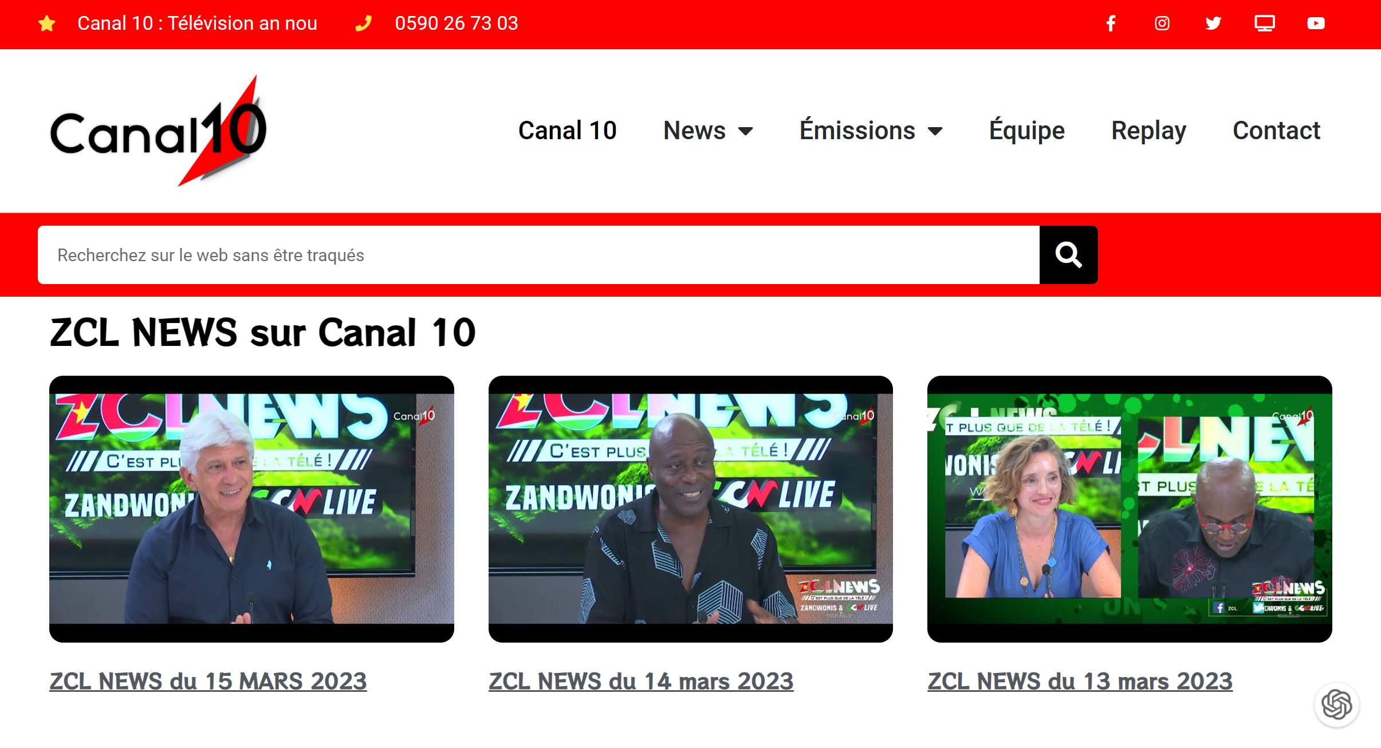Open ZCL NEWS du 15 MARS 2023 link

(x=208, y=682)
